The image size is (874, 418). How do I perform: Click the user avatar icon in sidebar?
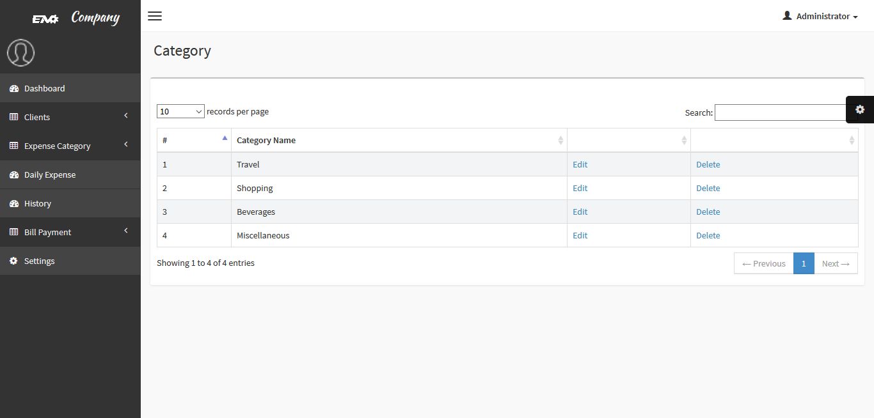[20, 52]
